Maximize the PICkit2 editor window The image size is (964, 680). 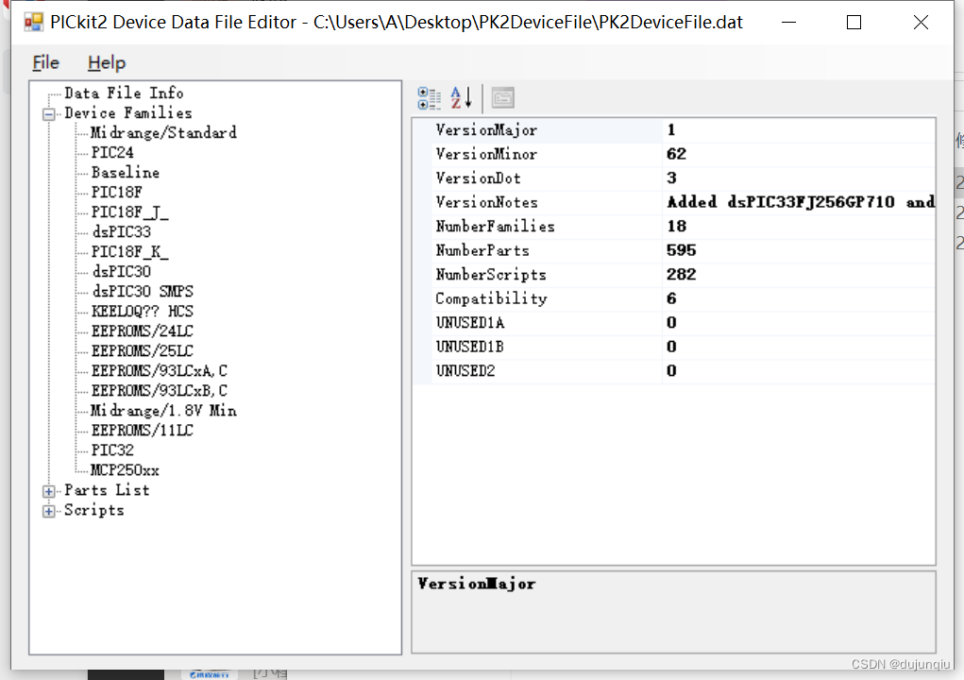854,23
